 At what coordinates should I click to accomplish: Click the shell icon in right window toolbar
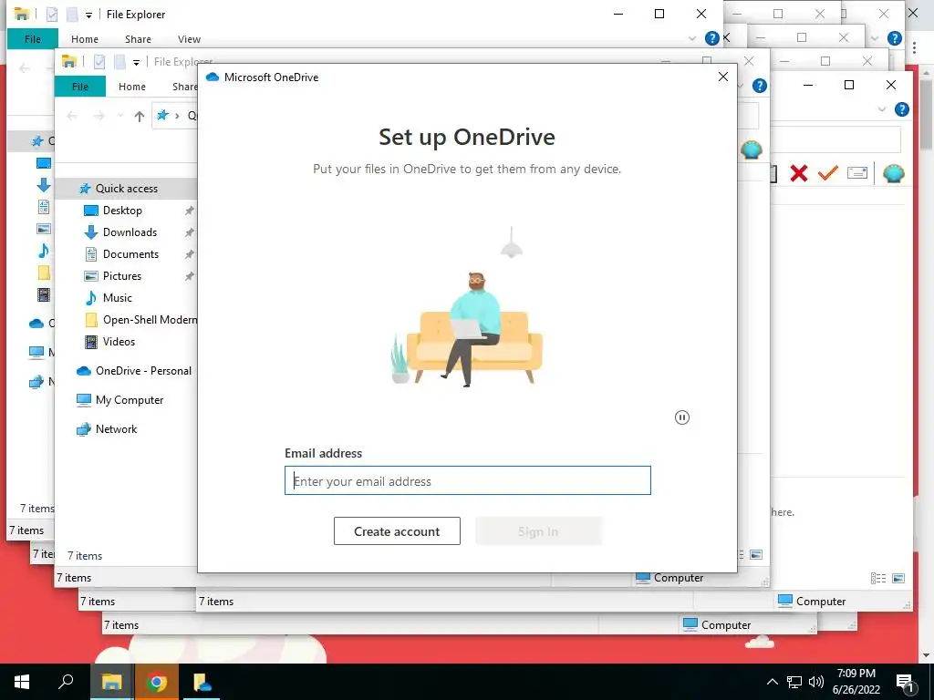(x=894, y=173)
